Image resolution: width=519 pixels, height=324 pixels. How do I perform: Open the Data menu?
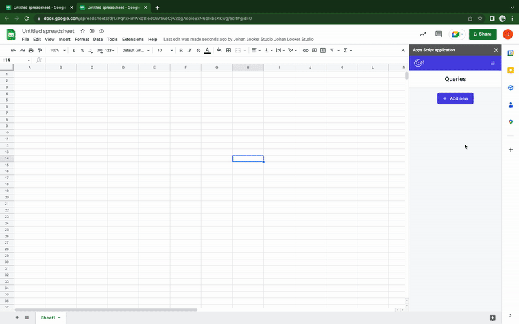pyautogui.click(x=98, y=40)
